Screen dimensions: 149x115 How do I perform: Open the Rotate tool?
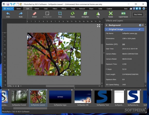72,15
